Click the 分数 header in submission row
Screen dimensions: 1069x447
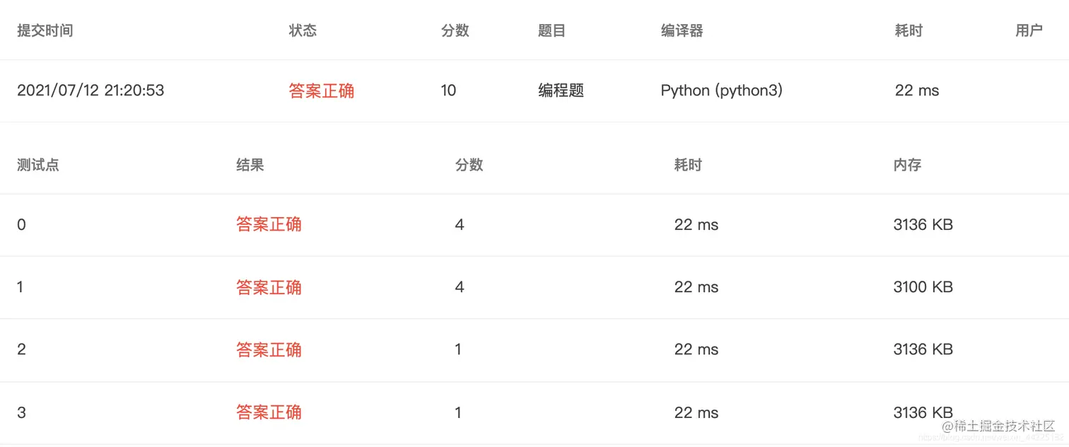click(455, 30)
